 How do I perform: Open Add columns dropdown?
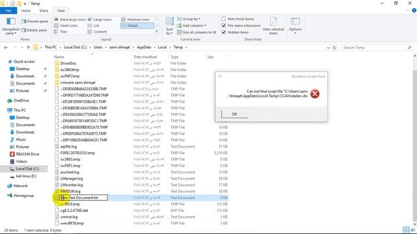click(192, 25)
